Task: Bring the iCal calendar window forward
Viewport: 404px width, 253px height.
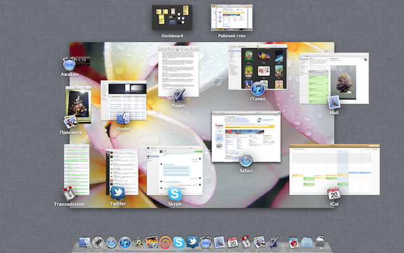Action: coord(335,169)
